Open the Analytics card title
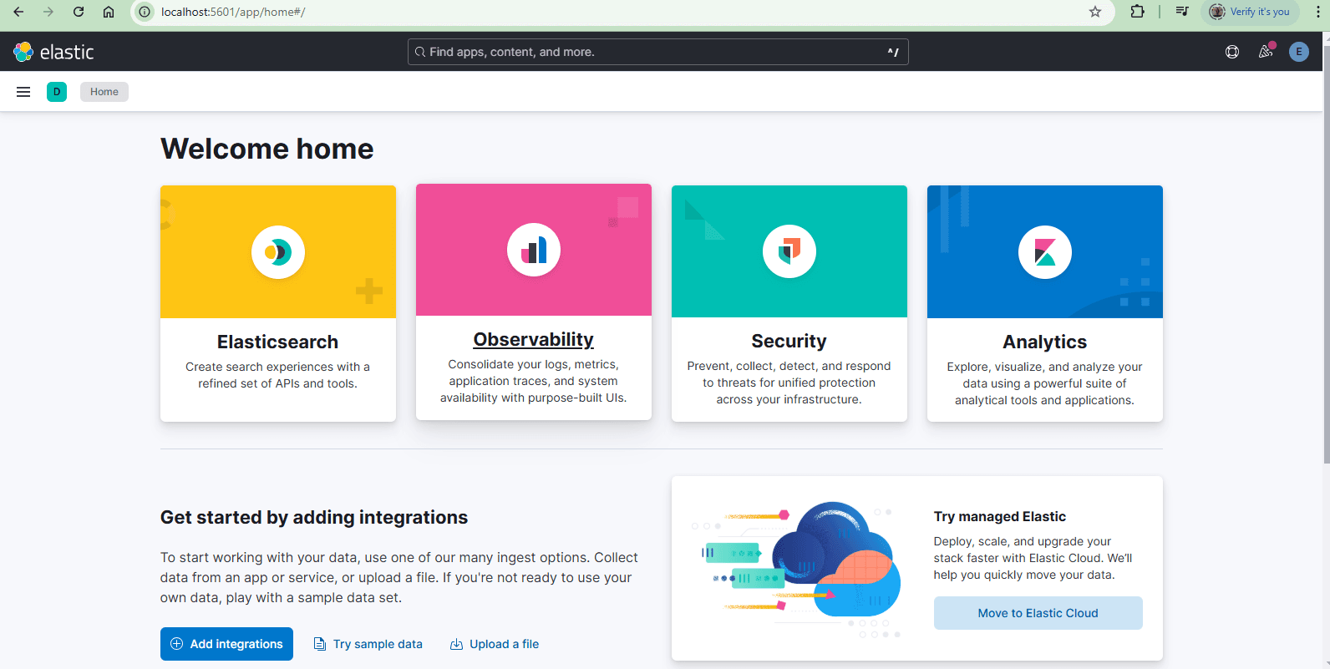This screenshot has height=669, width=1330. pos(1044,342)
